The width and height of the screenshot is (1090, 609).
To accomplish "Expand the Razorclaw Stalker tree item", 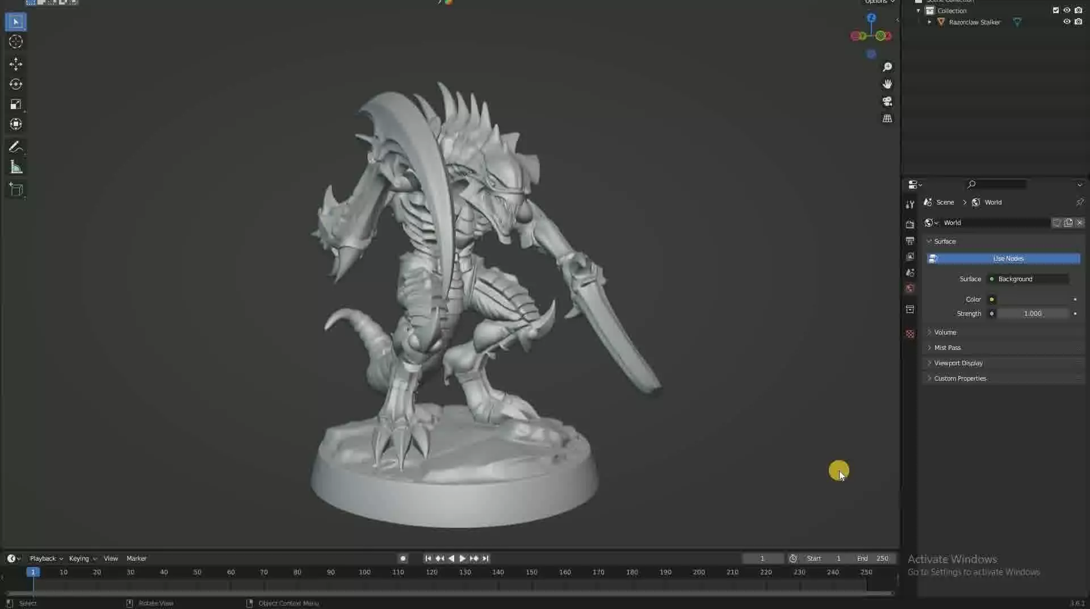I will tap(929, 22).
